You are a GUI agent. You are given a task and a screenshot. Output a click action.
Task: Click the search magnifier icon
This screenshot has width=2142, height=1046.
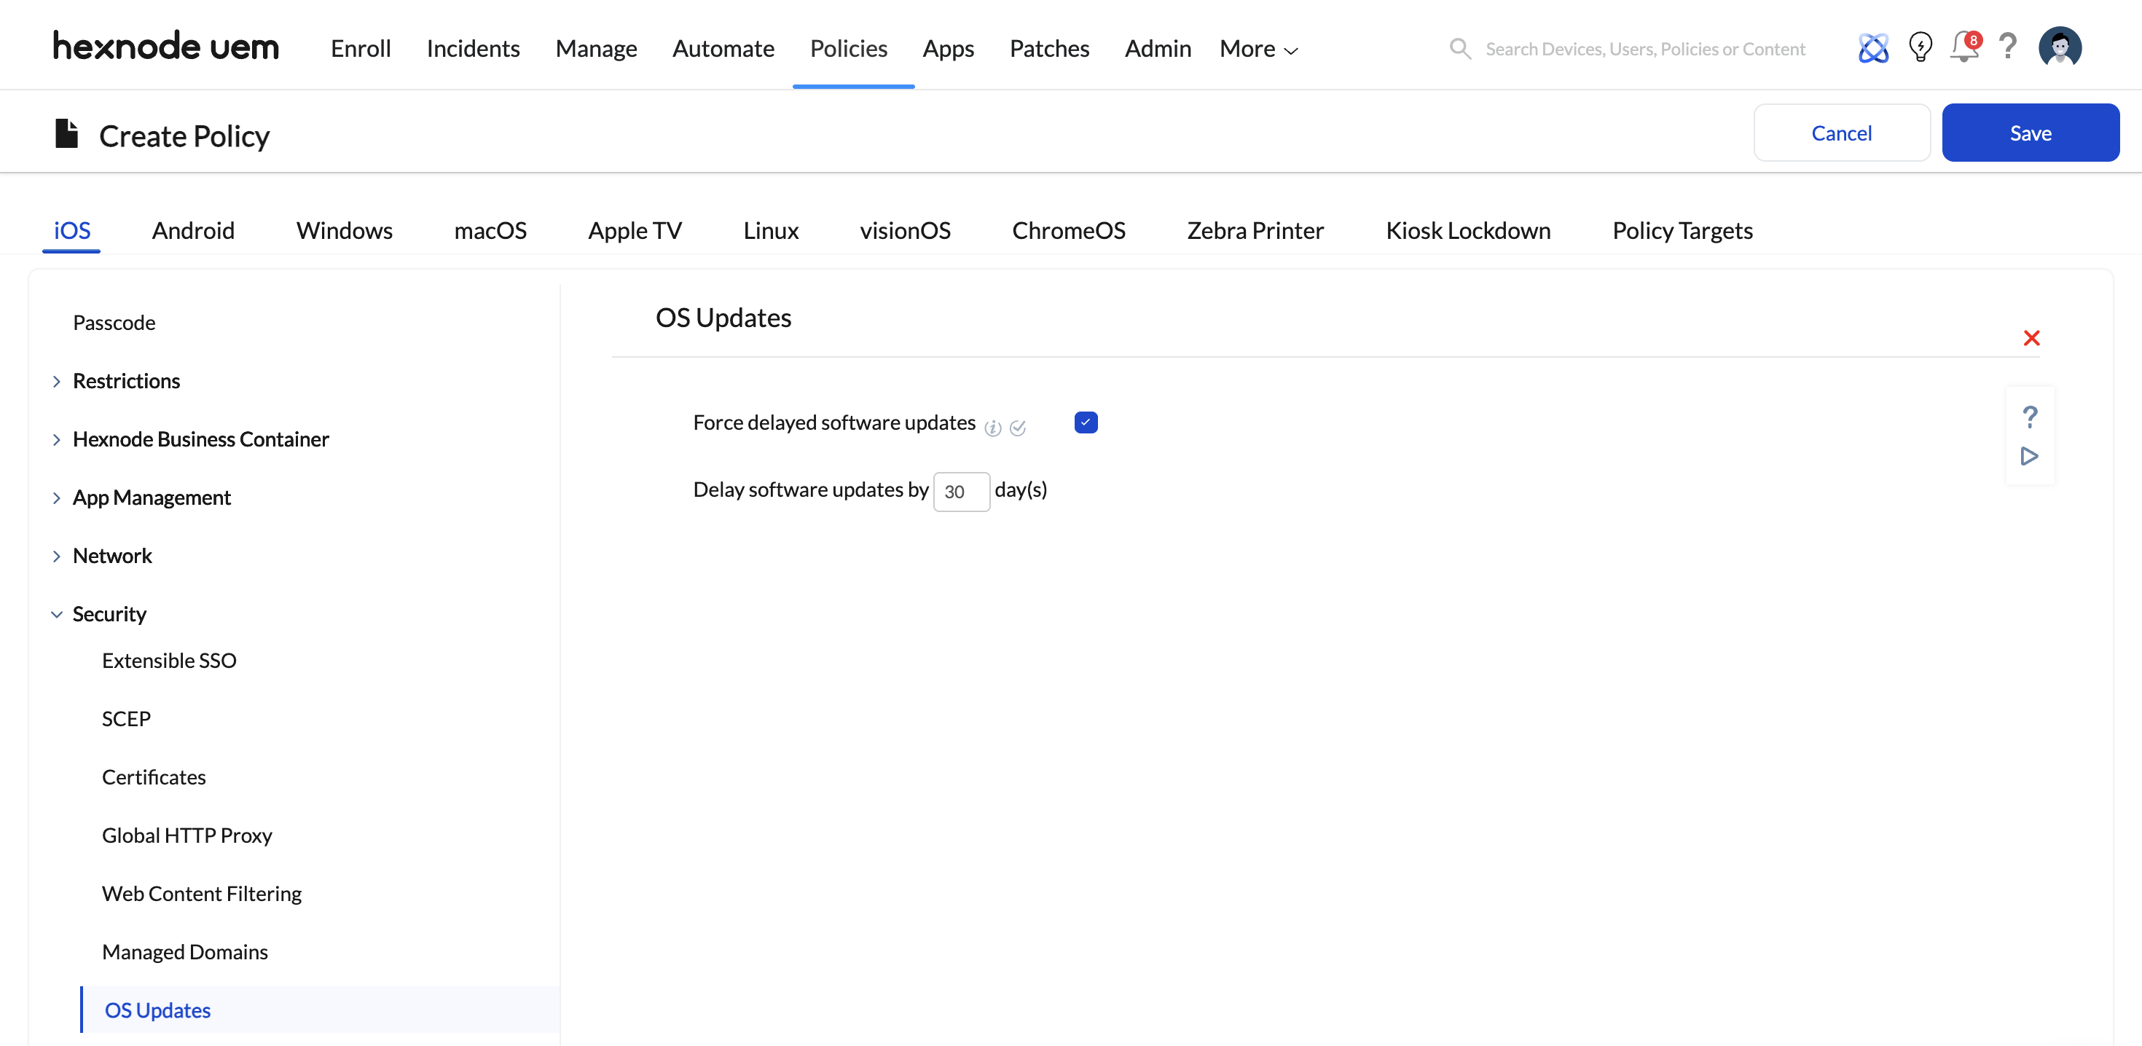(x=1459, y=48)
